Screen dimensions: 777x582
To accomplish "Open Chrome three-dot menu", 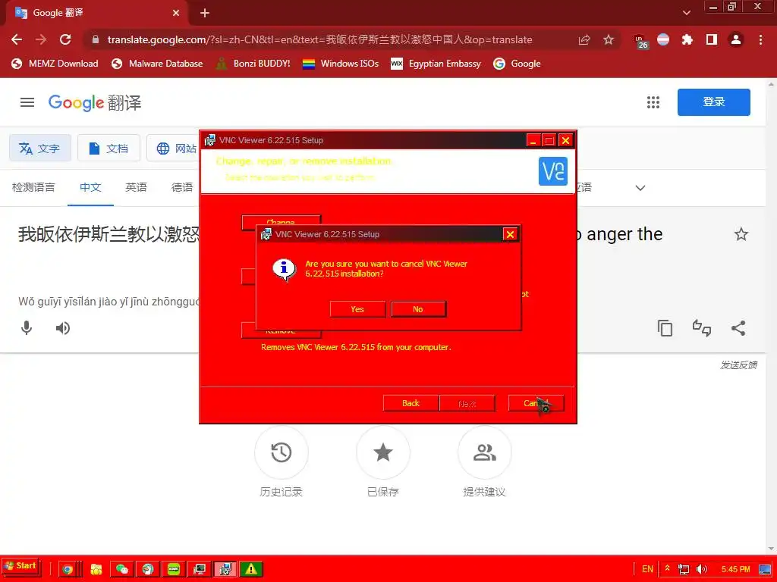I will [760, 39].
